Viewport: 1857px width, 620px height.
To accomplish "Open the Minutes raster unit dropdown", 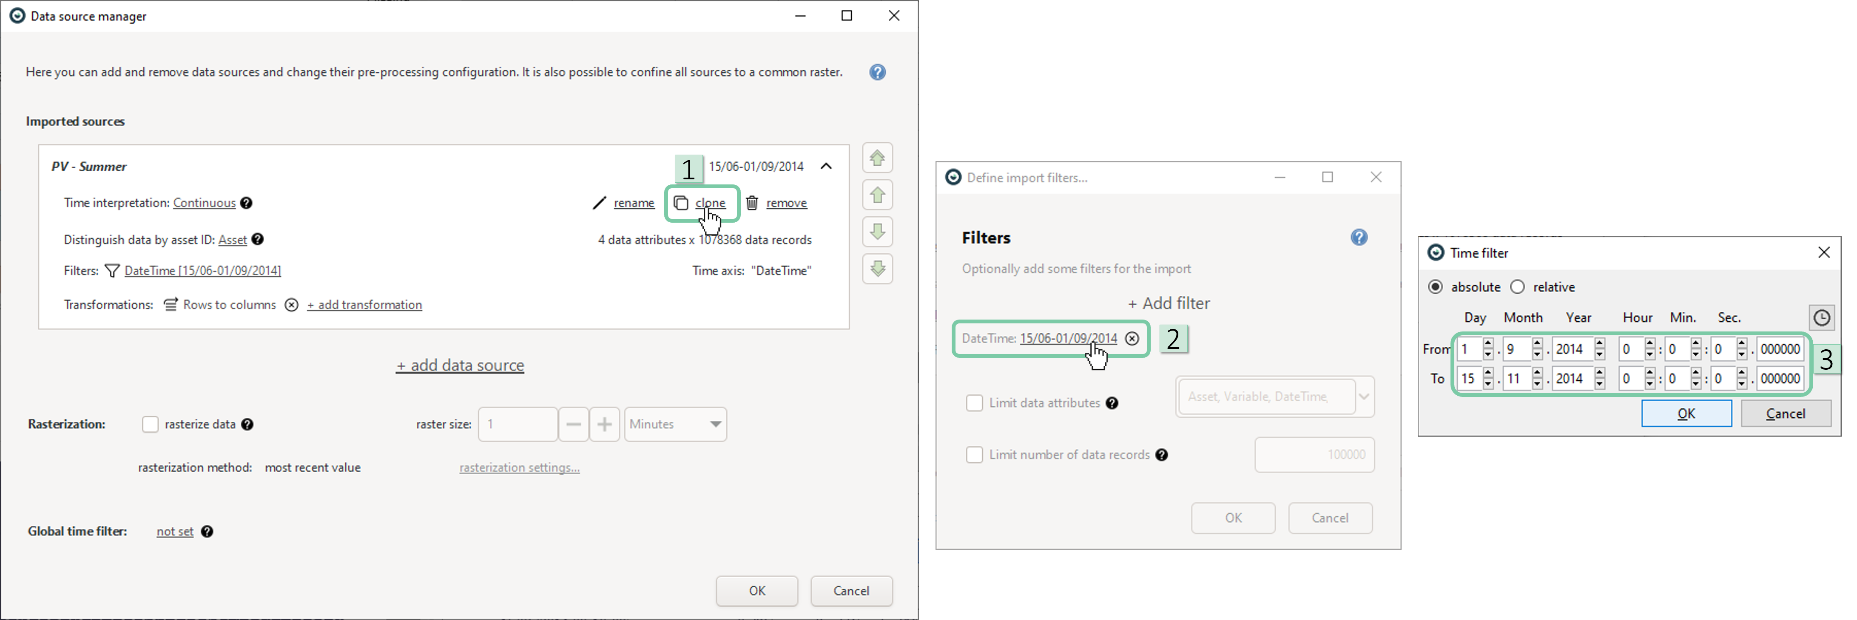I will coord(675,424).
